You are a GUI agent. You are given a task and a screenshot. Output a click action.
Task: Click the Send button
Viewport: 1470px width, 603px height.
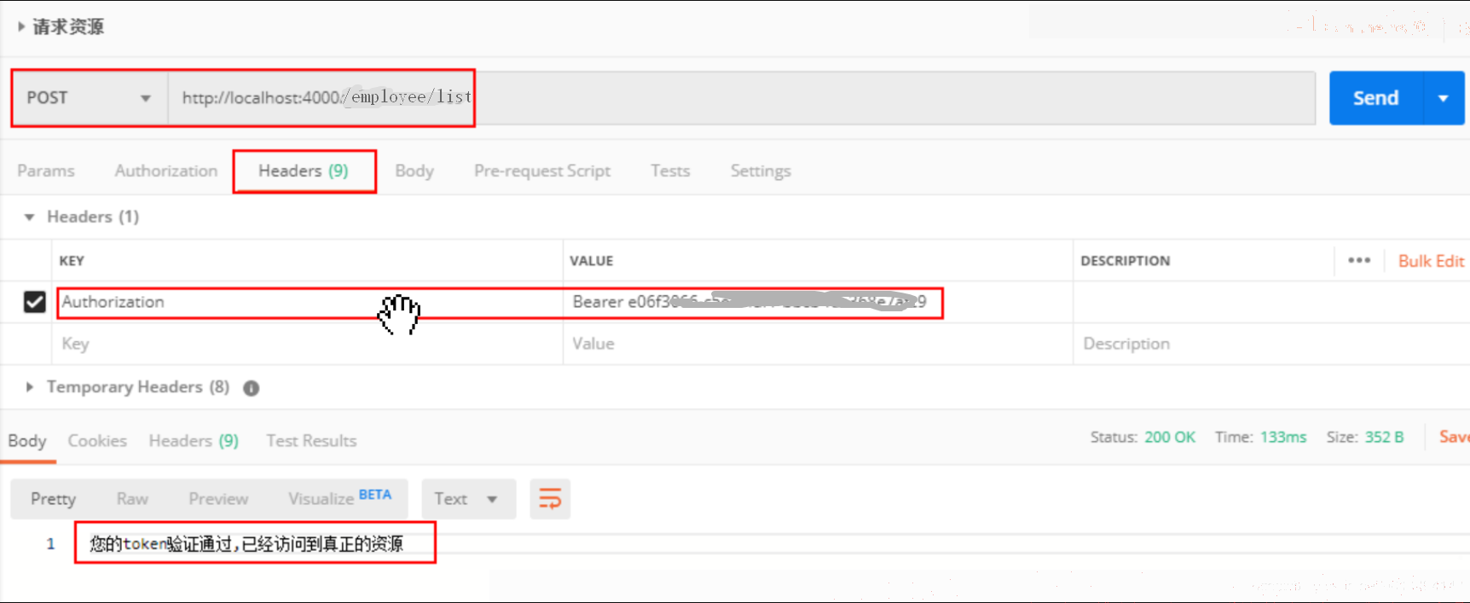[x=1375, y=98]
